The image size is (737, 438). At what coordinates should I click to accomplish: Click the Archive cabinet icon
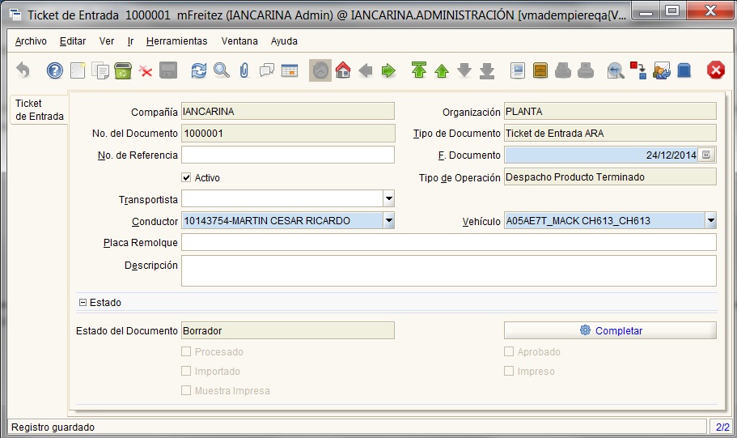tap(540, 70)
